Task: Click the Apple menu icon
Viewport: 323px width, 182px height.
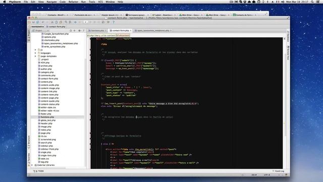Action: [5, 2]
